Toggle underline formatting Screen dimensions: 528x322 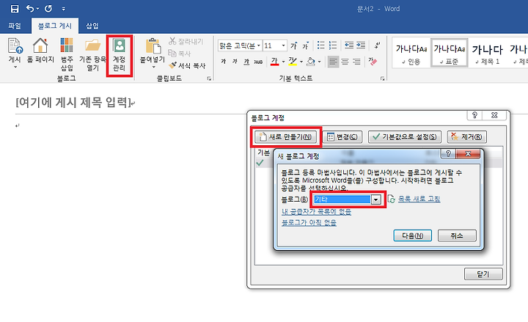[246, 62]
